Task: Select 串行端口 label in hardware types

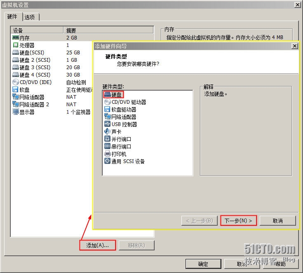Action: [121, 147]
